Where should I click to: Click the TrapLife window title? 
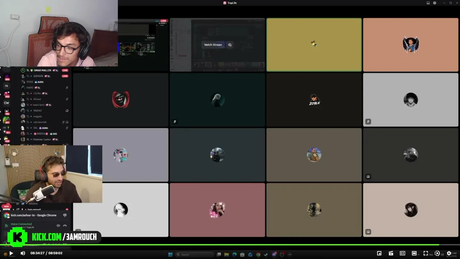point(230,3)
